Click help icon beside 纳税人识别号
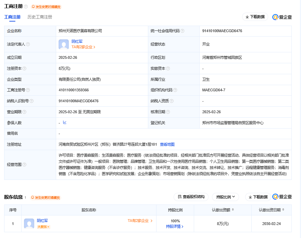Image resolution: width=301 pixels, height=238 pixels. 32,101
